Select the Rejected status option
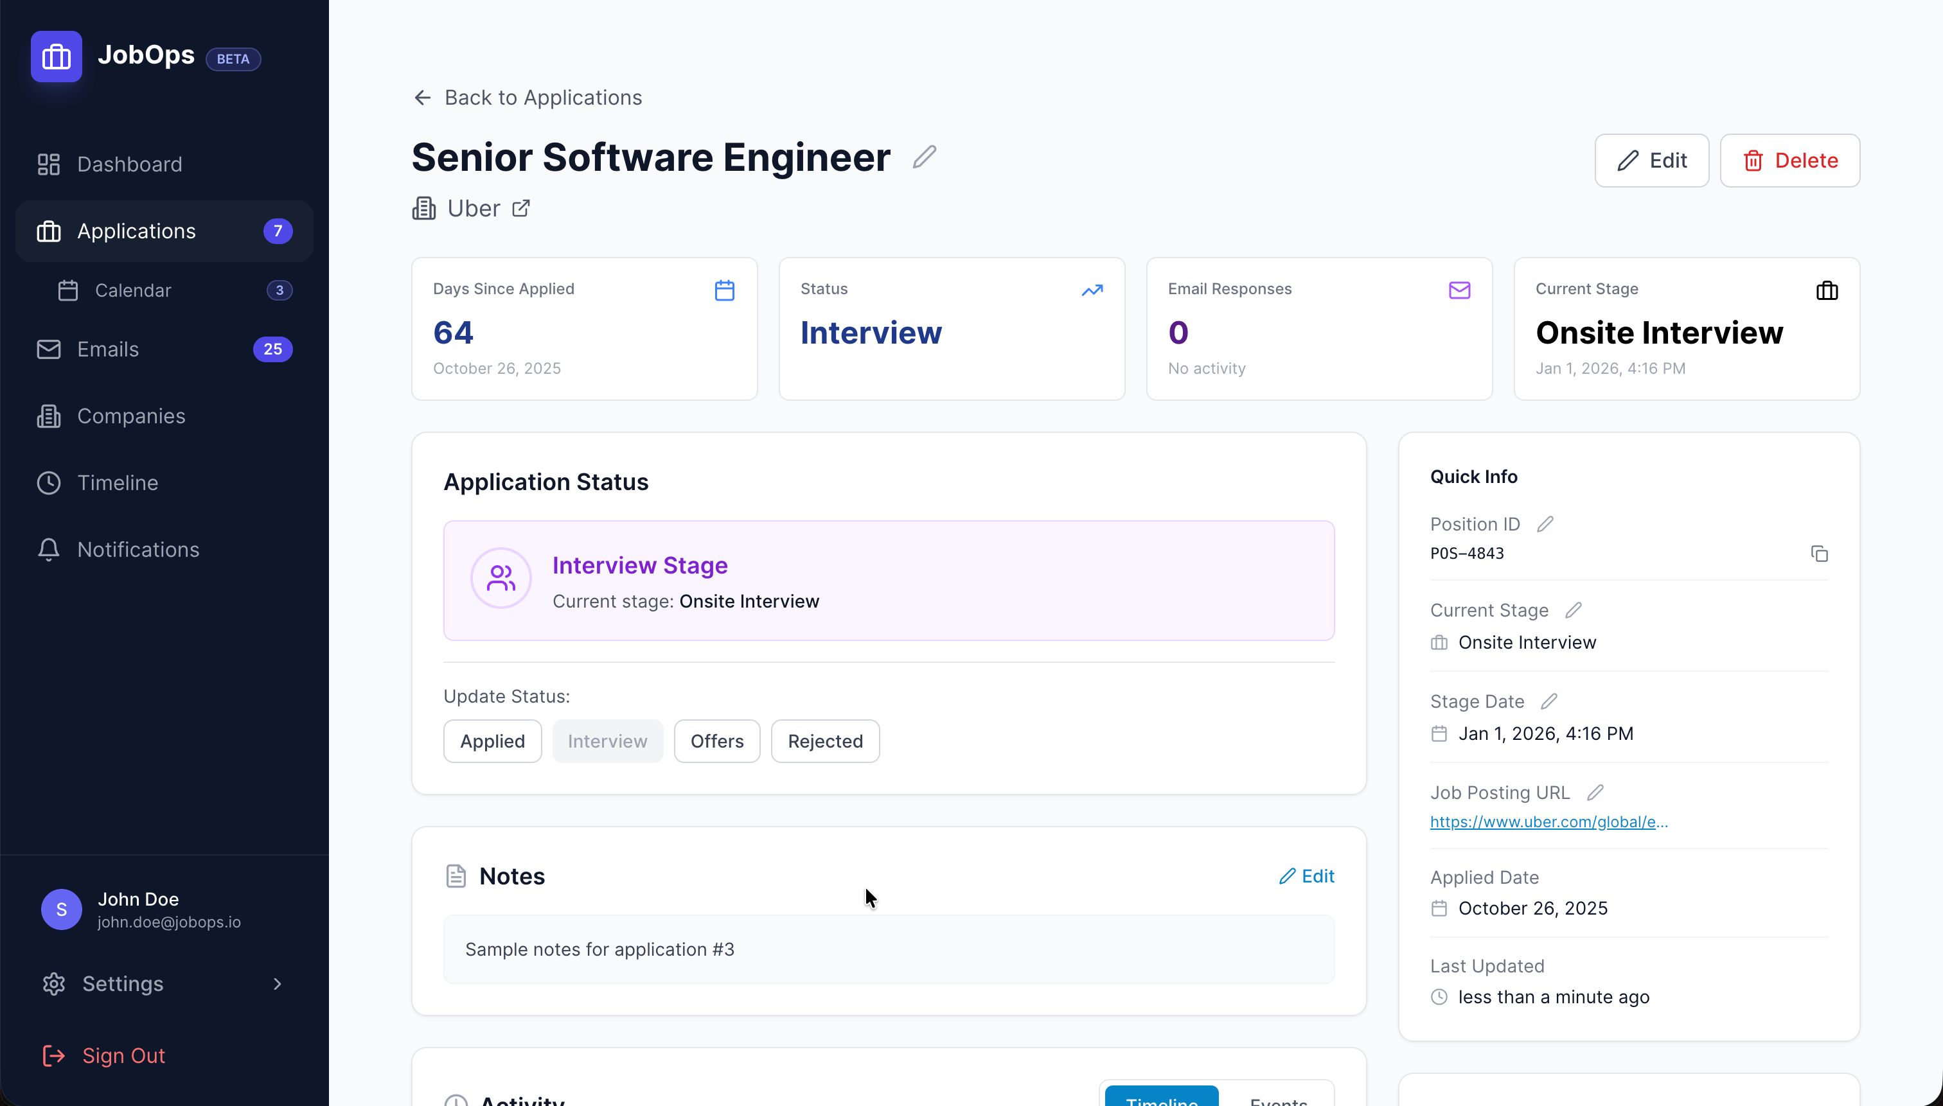This screenshot has width=1943, height=1106. tap(824, 741)
